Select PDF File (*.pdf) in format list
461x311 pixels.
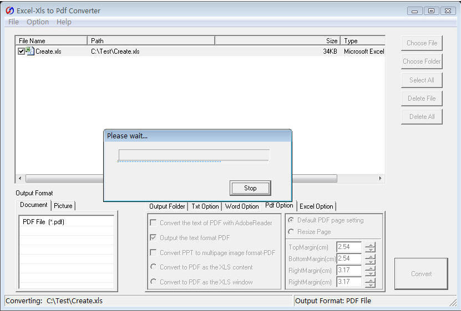(x=43, y=222)
